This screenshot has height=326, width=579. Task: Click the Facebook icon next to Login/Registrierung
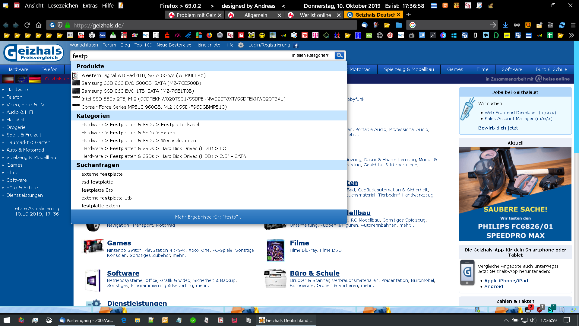(x=296, y=46)
